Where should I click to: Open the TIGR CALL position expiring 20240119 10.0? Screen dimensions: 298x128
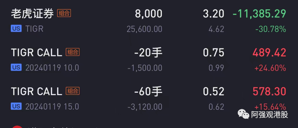pos(36,53)
